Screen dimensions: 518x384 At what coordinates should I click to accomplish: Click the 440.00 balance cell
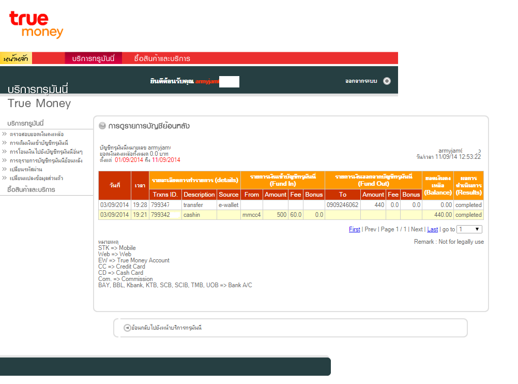tap(438, 215)
